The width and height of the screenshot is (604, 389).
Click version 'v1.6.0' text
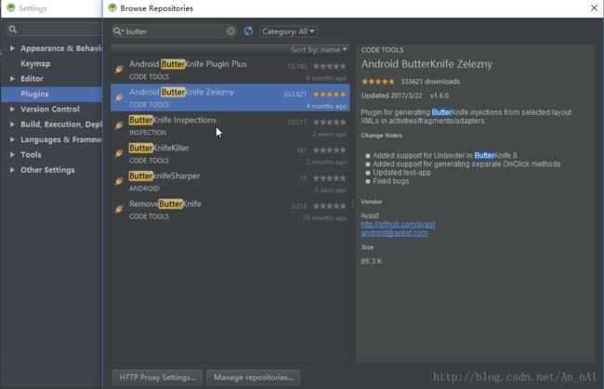coord(440,96)
